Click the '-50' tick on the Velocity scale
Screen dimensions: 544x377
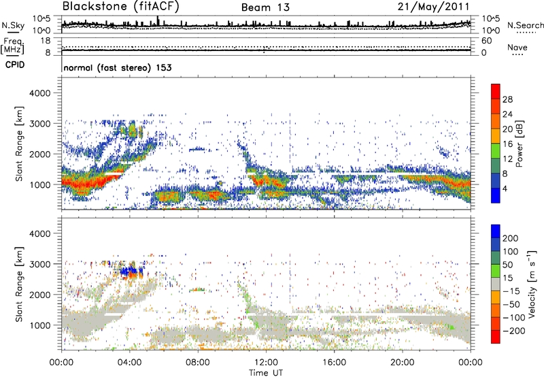pos(511,304)
